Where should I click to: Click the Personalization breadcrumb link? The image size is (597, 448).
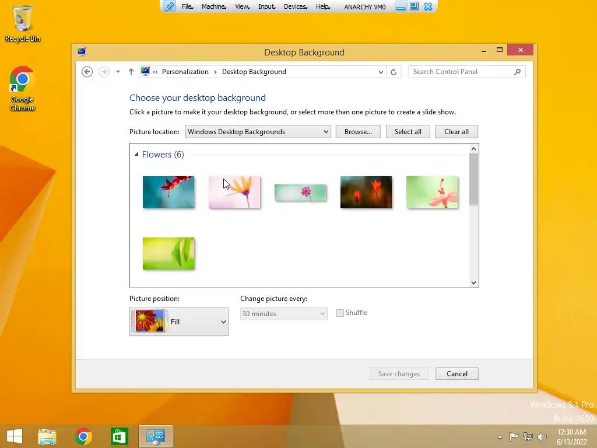pos(185,72)
